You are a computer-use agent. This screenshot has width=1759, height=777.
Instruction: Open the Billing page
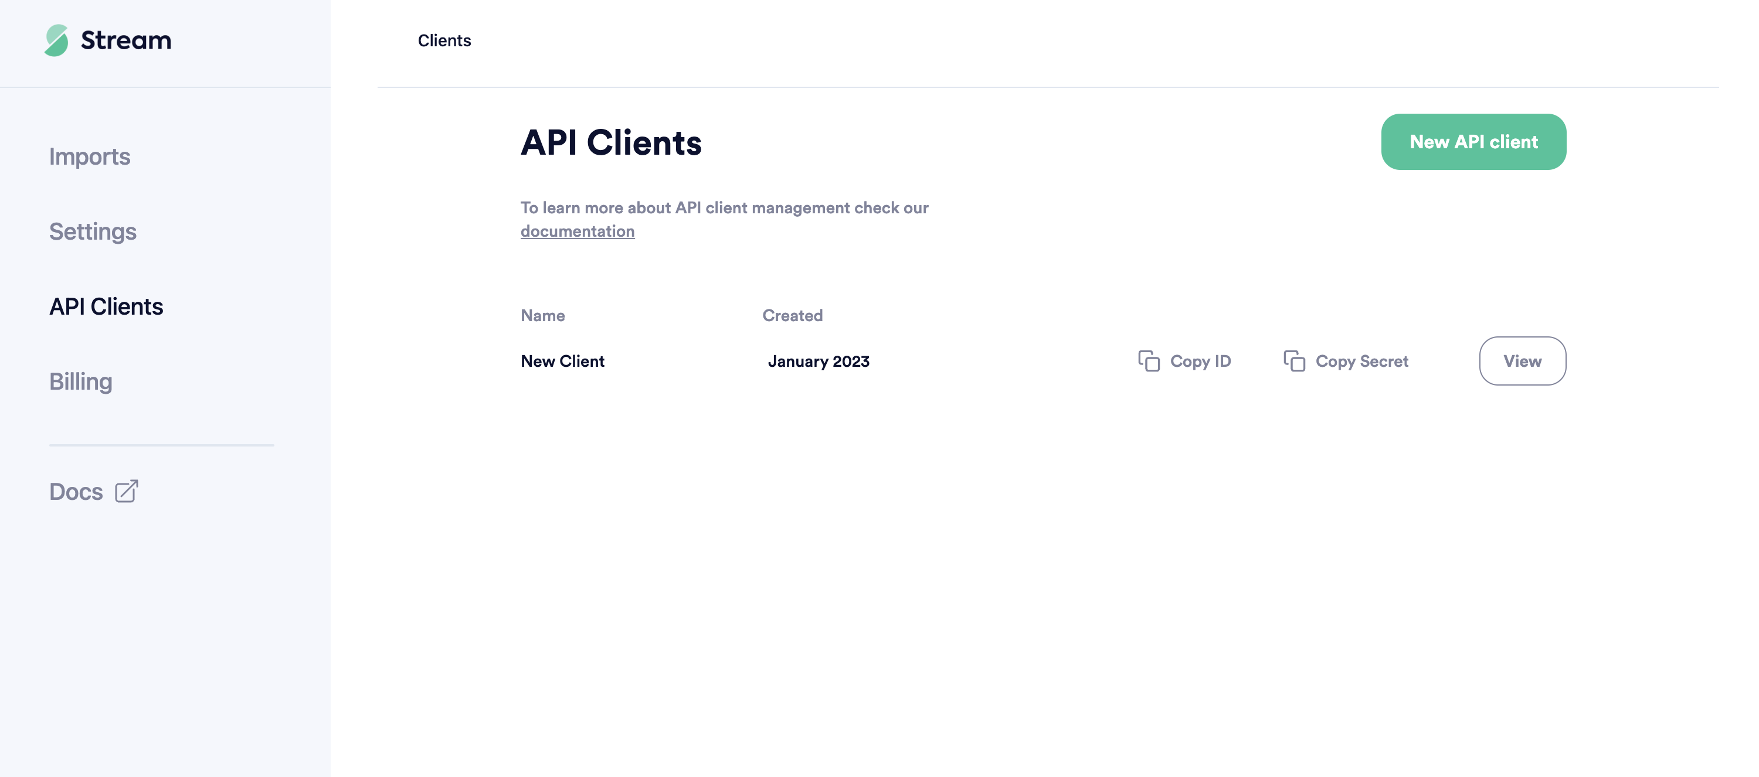coord(80,382)
